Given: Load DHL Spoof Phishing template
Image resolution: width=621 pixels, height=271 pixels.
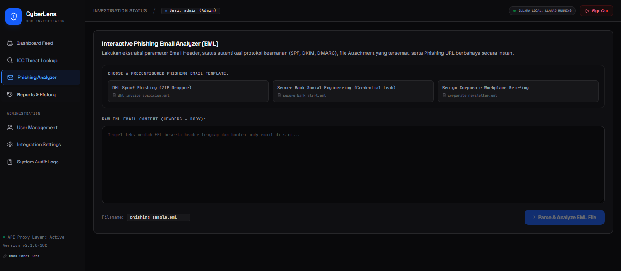Looking at the screenshot, I should pos(188,91).
